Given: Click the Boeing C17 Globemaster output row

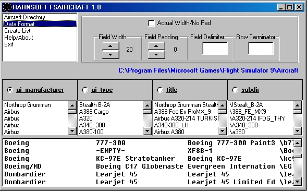Looking at the screenshot, I should coord(149,166).
